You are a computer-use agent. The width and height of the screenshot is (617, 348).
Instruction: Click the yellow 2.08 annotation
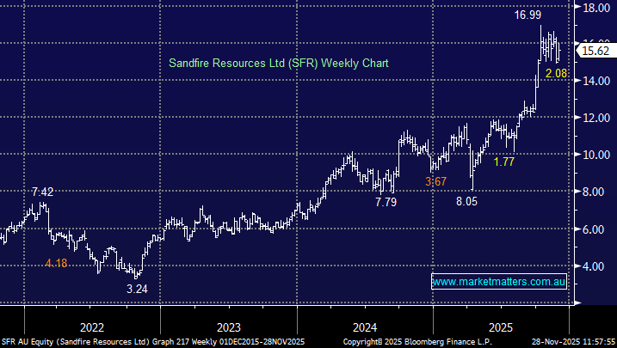(556, 76)
